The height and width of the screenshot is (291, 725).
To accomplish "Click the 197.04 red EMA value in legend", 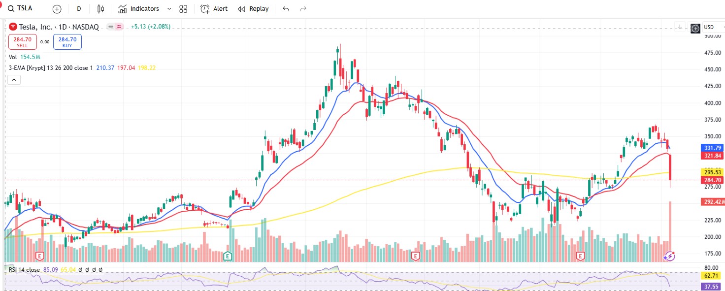I will point(126,67).
